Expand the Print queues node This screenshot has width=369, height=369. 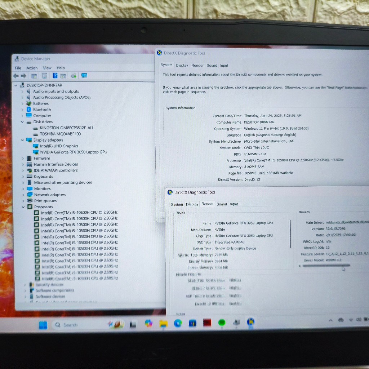click(23, 201)
